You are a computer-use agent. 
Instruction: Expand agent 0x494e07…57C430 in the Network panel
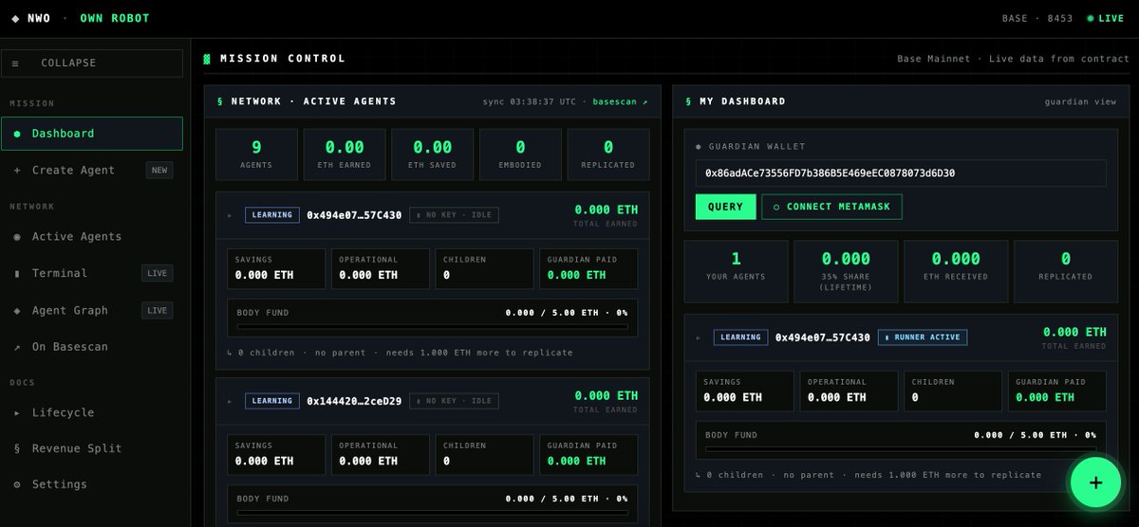click(x=229, y=215)
